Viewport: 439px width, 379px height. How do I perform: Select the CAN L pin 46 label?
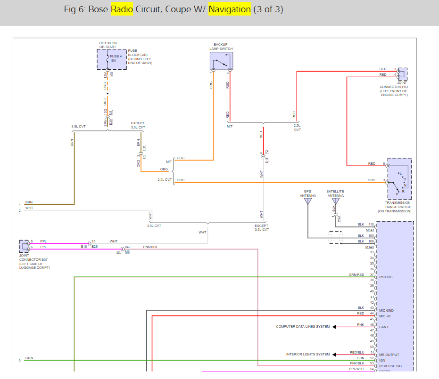click(x=385, y=327)
